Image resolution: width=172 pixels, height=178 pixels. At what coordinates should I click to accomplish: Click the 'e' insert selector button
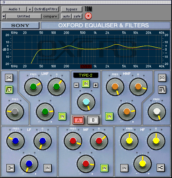pyautogui.click(x=30, y=9)
